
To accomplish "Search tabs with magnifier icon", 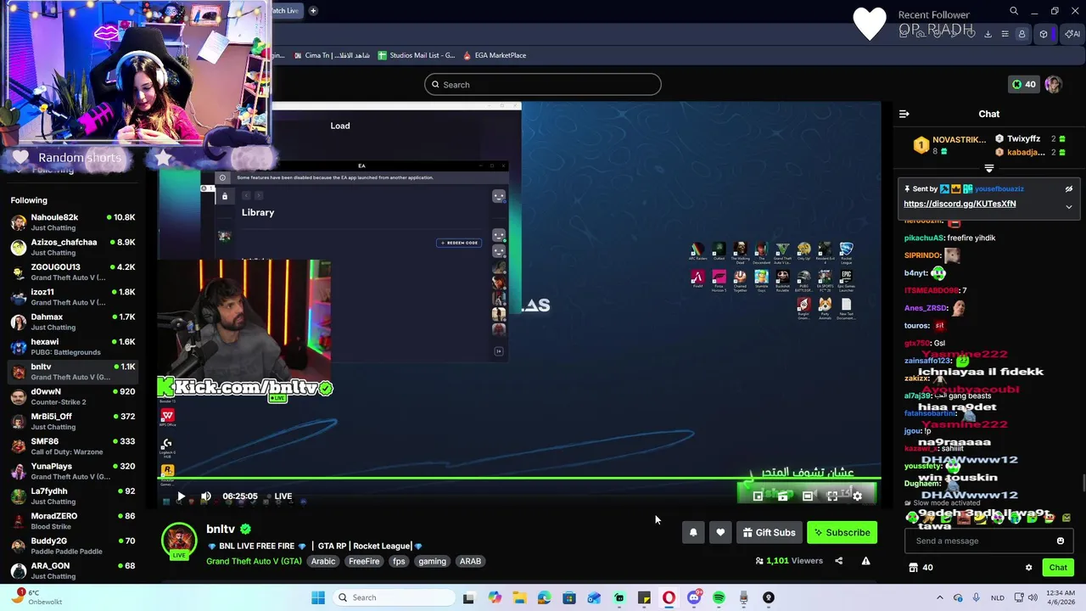I will (1014, 11).
